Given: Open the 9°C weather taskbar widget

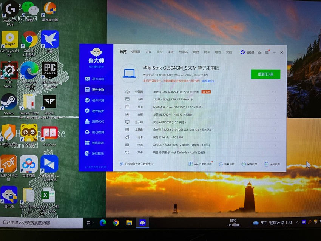Looking at the screenshot, I should 272,222.
